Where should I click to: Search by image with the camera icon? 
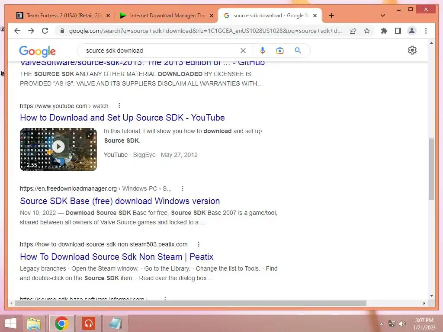[x=280, y=51]
